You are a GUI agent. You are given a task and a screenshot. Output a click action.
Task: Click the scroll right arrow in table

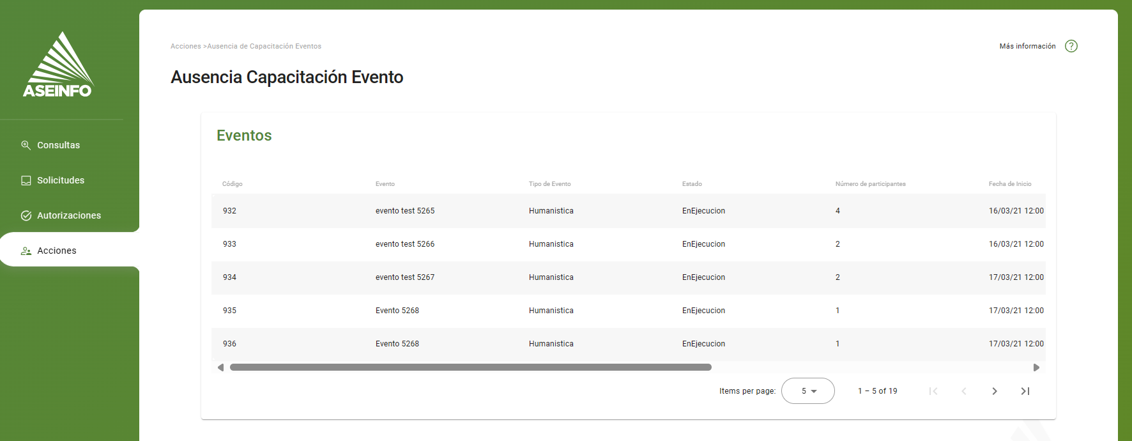click(1036, 367)
